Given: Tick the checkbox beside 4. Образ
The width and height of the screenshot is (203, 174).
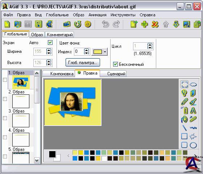Looking at the screenshot, I should [x=5, y=137].
